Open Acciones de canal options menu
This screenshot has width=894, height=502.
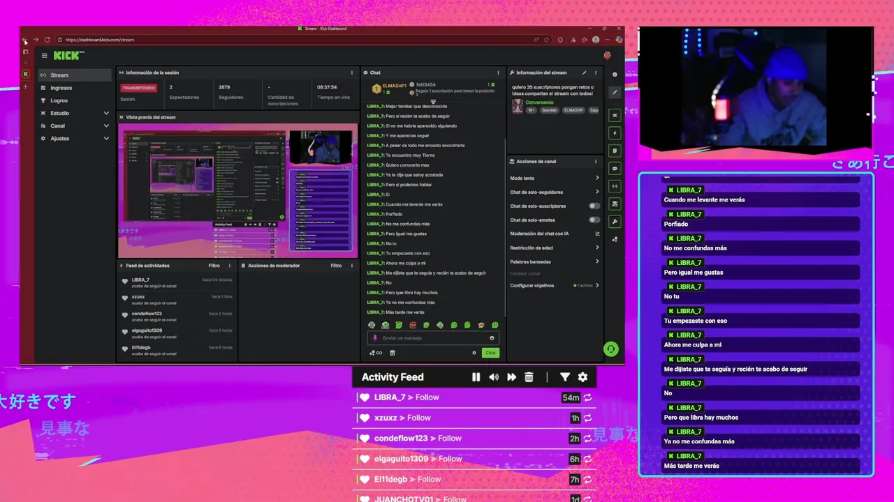[596, 162]
